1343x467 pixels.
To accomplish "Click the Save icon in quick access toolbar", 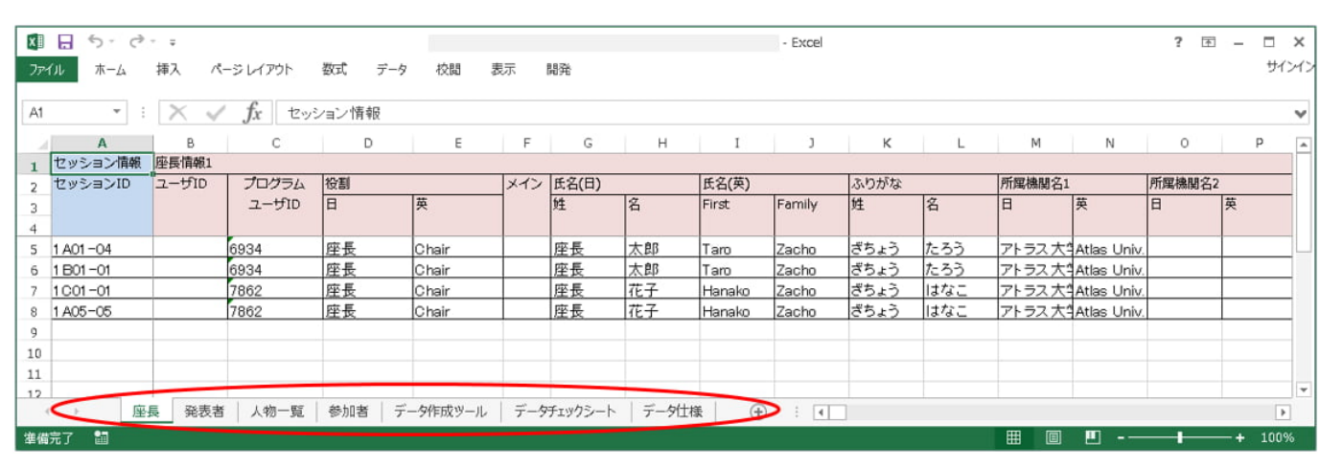I will pos(65,42).
